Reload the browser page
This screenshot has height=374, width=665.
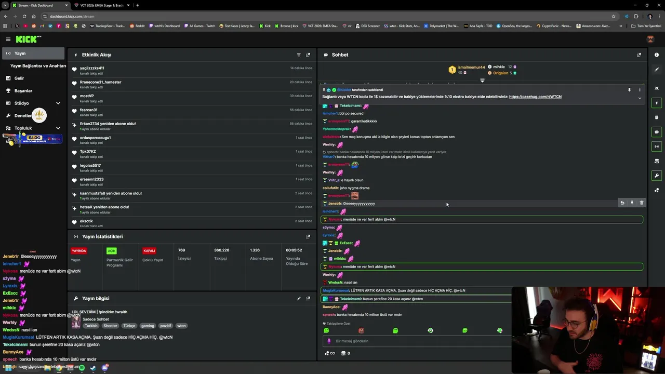(24, 16)
